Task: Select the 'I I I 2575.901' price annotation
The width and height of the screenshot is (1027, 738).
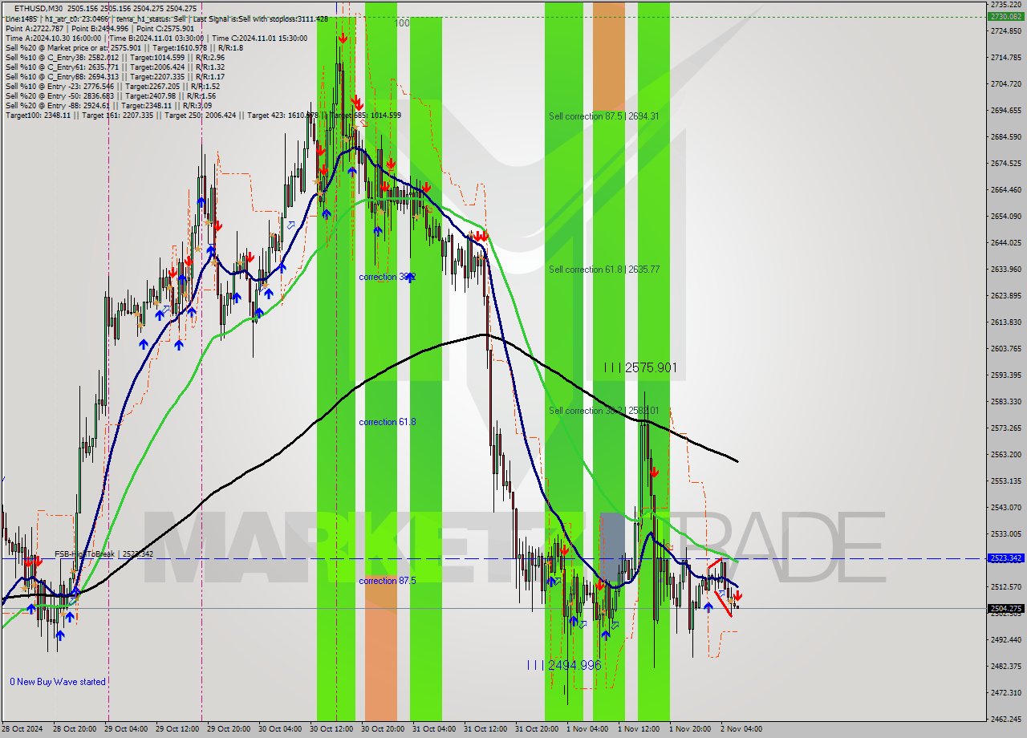Action: tap(640, 367)
